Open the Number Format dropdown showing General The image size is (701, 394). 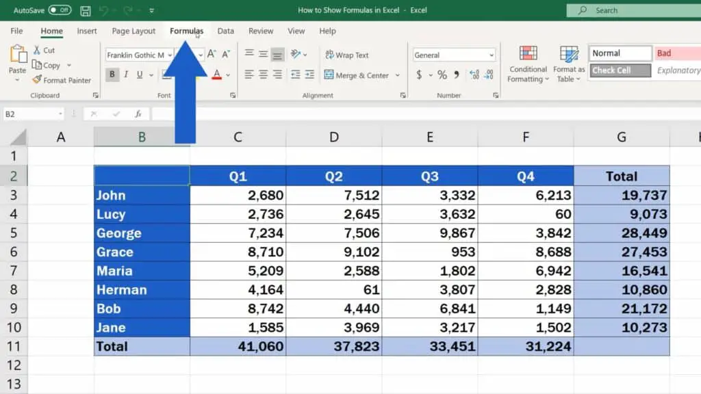pos(454,55)
